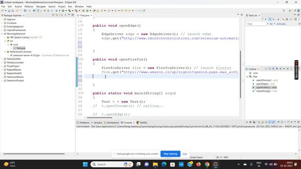
Task: Expand the Appium project in Package Explorer
Action: [x=2, y=19]
